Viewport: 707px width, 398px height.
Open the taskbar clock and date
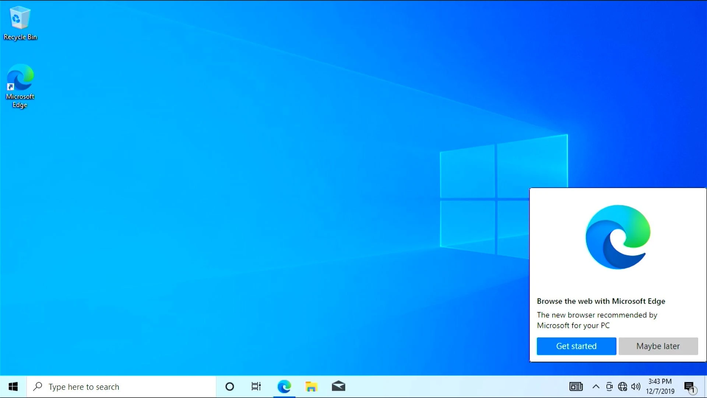[660, 387]
